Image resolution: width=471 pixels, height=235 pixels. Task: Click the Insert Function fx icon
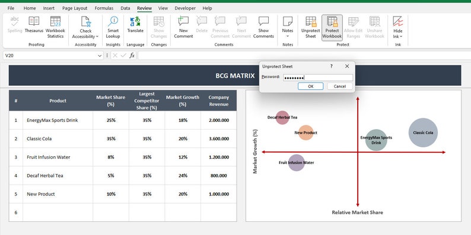(x=132, y=56)
